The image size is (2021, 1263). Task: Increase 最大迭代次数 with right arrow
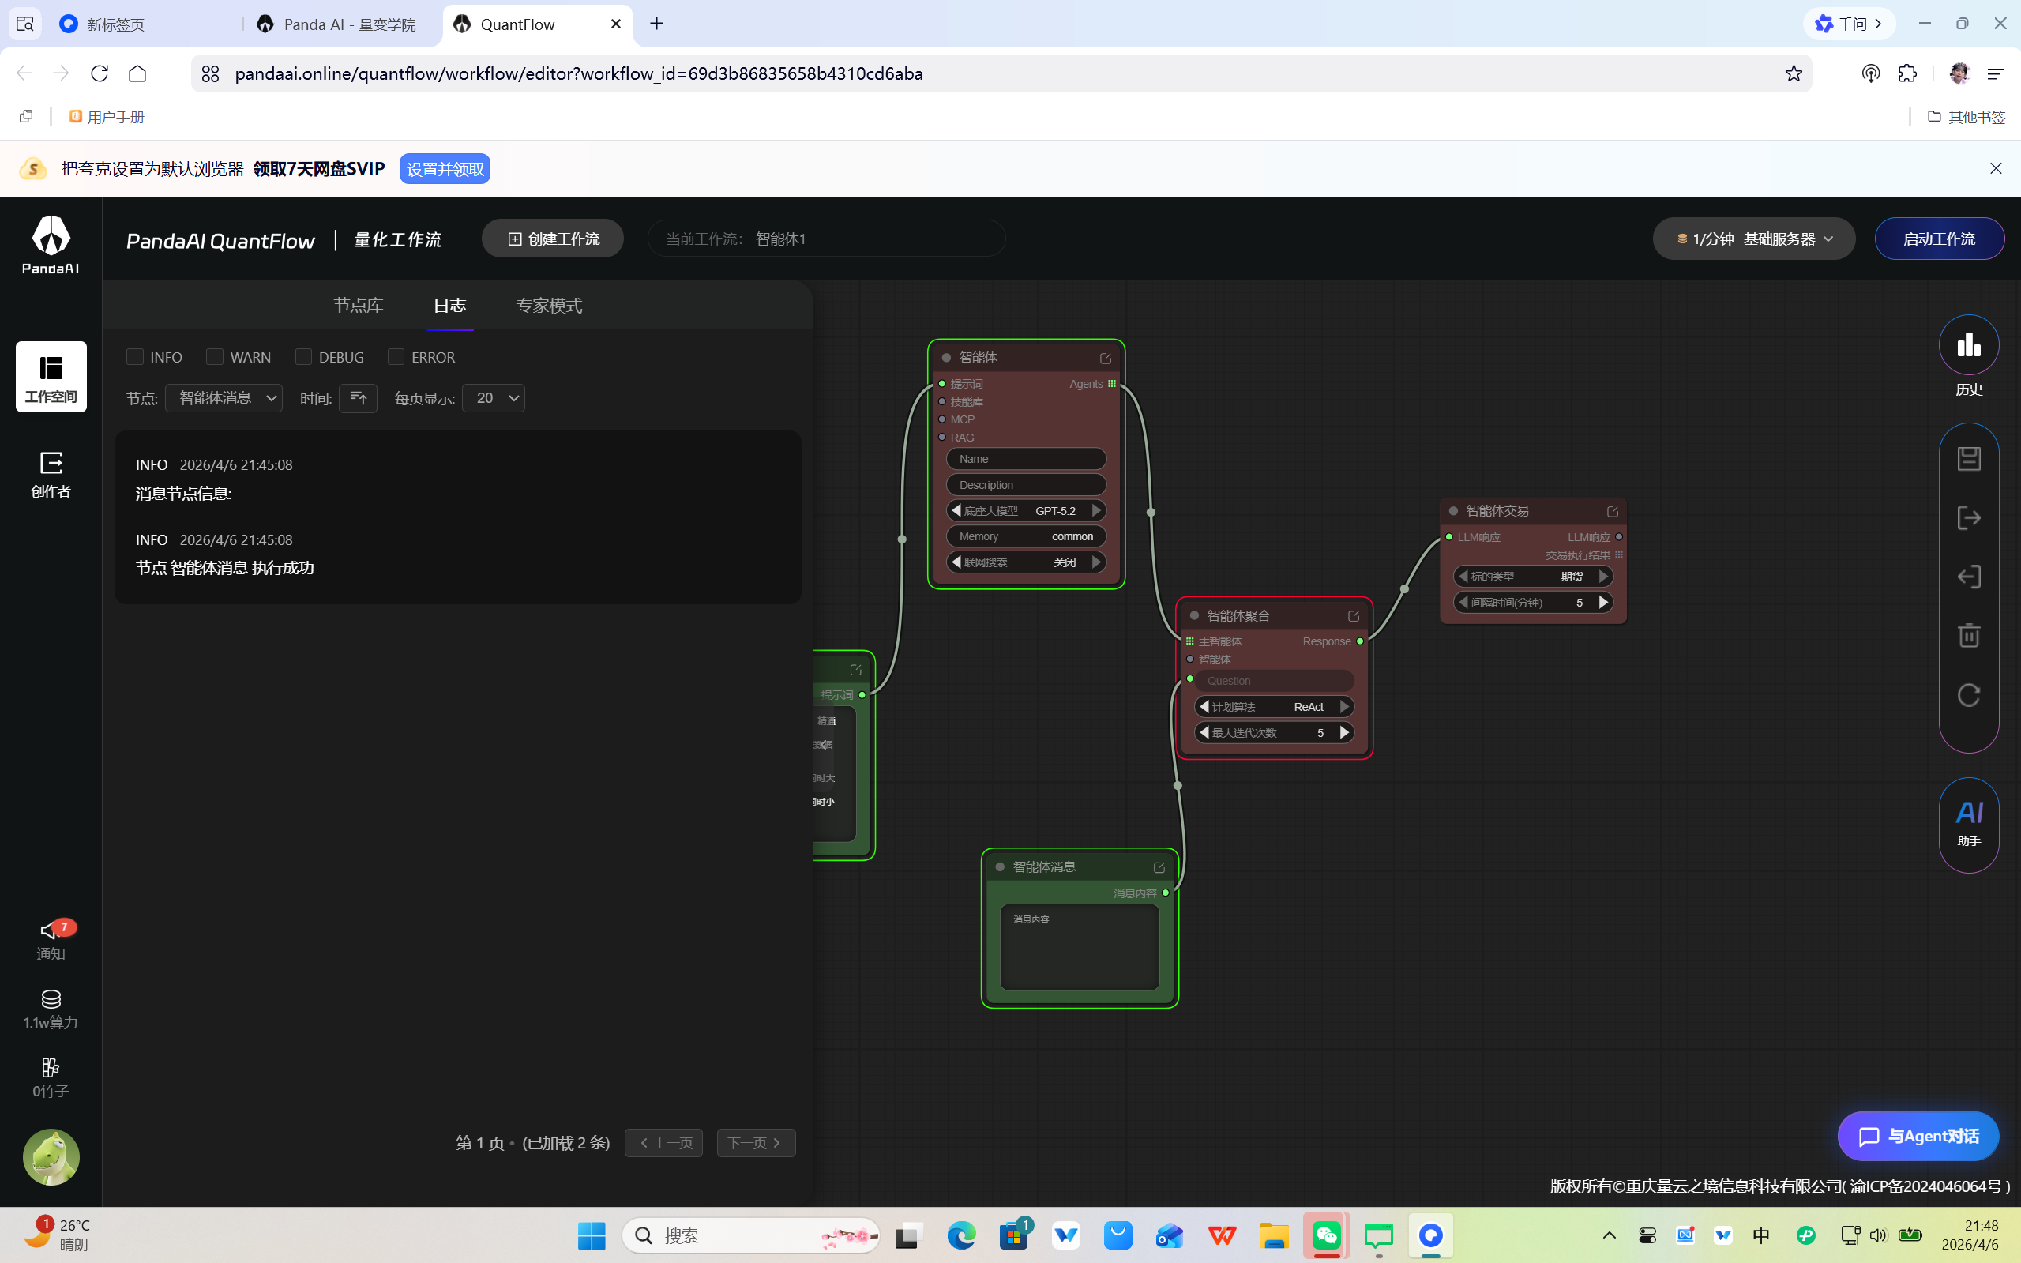1343,732
